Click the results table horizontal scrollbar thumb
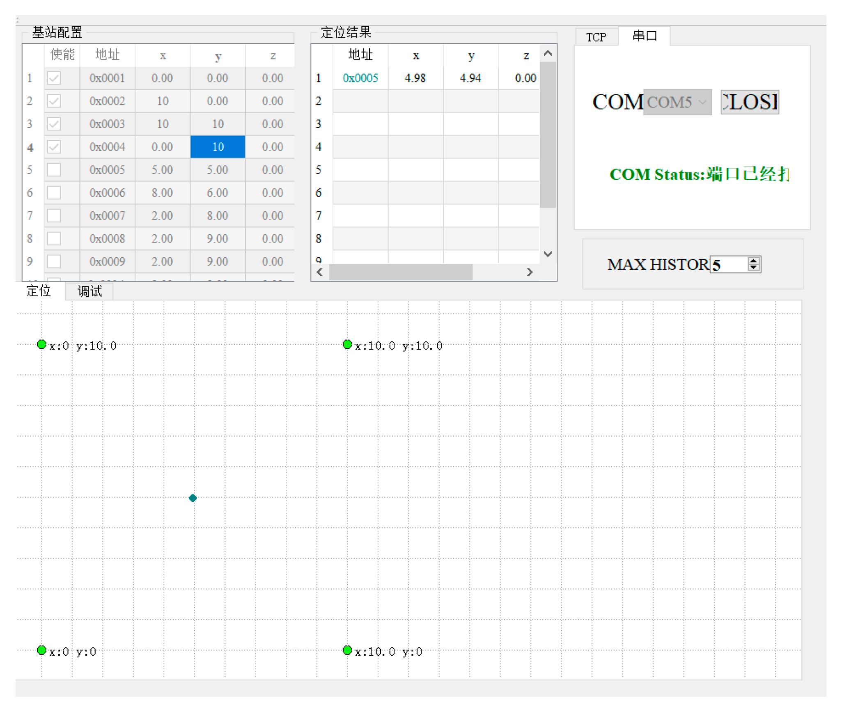842x714 pixels. click(400, 272)
